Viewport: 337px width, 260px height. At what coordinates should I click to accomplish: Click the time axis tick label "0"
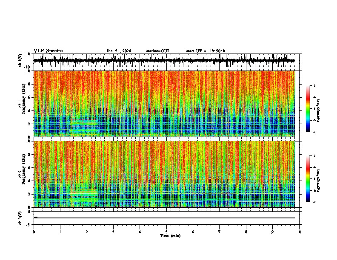[x=34, y=232]
